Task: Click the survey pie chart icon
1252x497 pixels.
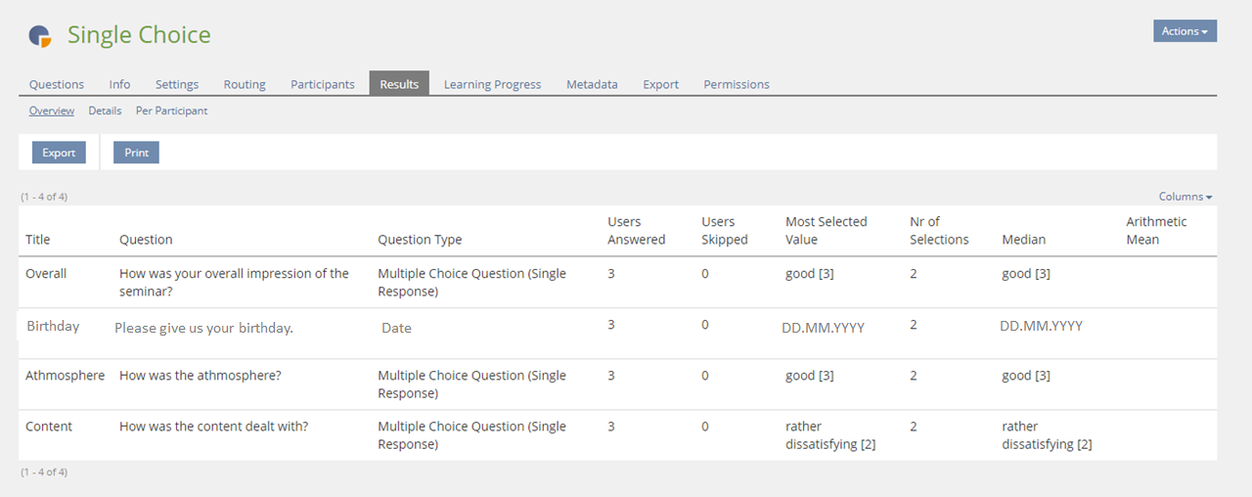Action: click(x=39, y=36)
